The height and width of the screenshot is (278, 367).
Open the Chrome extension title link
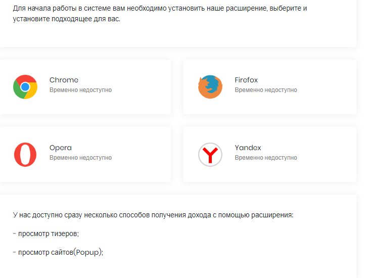(64, 80)
